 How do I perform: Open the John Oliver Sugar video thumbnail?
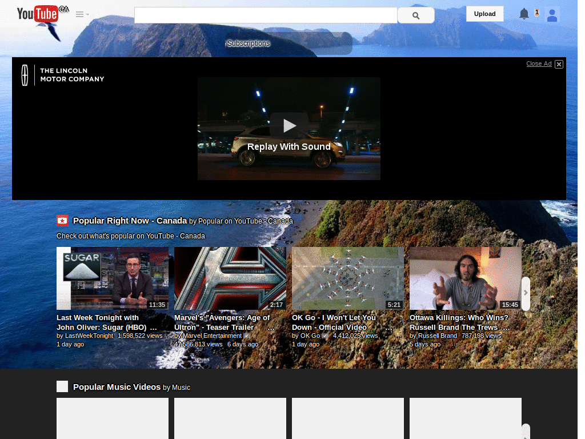(113, 278)
